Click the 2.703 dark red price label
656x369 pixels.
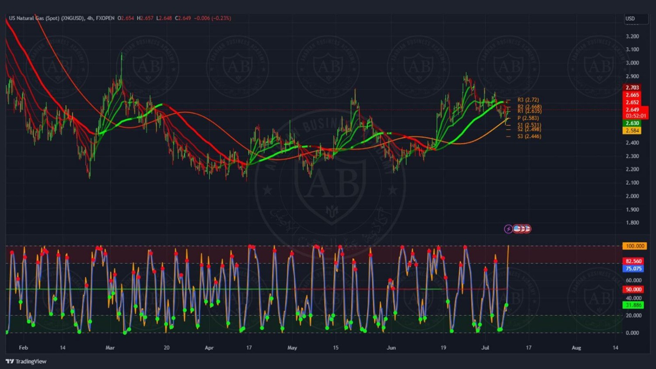click(632, 88)
